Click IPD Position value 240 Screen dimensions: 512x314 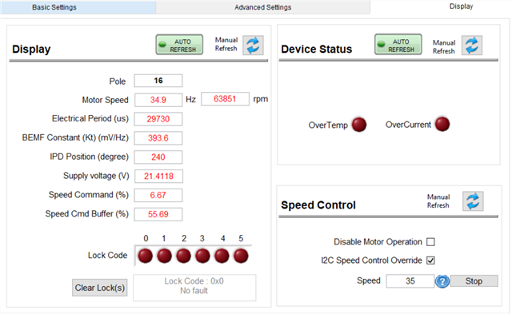coord(158,157)
